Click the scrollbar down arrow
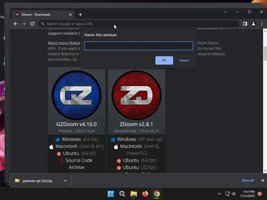This screenshot has height=200, width=267. point(265,171)
